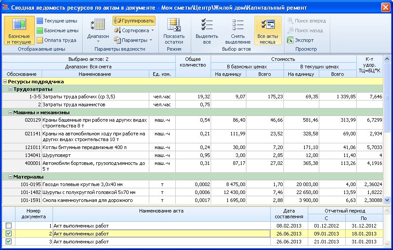The image size is (393, 250).
Task: Toggle 'Все акты месяца' button
Action: point(268,30)
